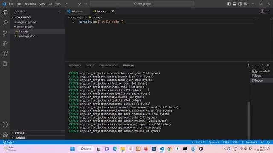This screenshot has height=153, width=273.
Task: Change encoding via UTF-8 status item
Action: tap(226, 142)
